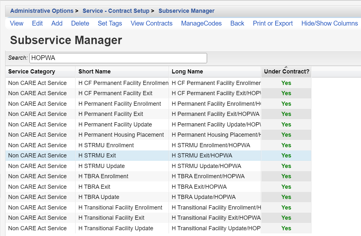Select short name H STRMU Enrollment
This screenshot has height=236, width=361.
pyautogui.click(x=106, y=145)
